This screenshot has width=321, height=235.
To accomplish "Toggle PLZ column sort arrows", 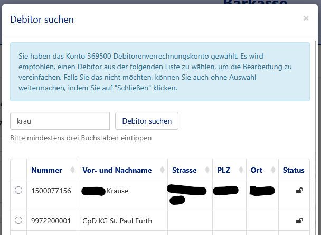I will (241, 170).
